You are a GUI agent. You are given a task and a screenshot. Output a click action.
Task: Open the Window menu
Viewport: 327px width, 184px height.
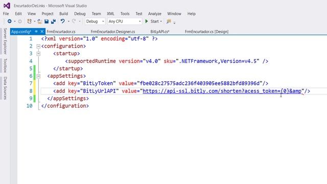[x=174, y=14]
